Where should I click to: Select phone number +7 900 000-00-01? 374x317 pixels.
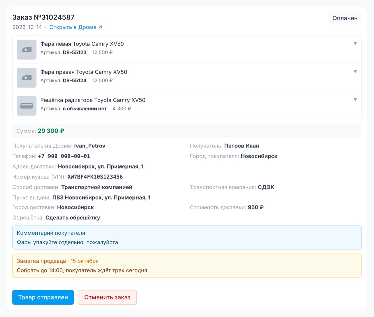[x=64, y=156]
